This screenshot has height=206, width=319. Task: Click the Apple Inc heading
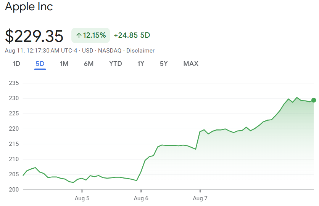(29, 6)
